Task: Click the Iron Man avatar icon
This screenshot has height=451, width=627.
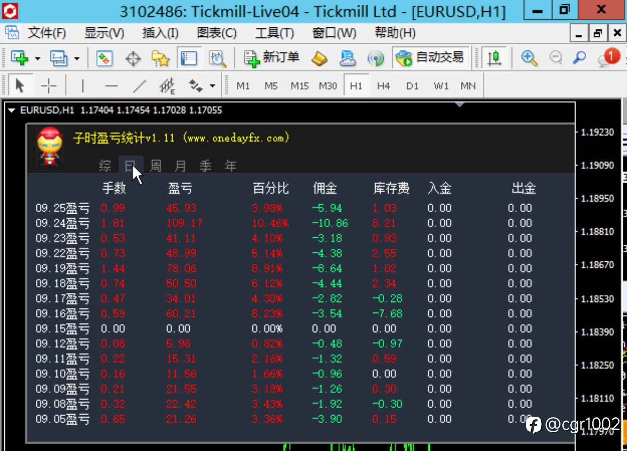Action: tap(50, 146)
